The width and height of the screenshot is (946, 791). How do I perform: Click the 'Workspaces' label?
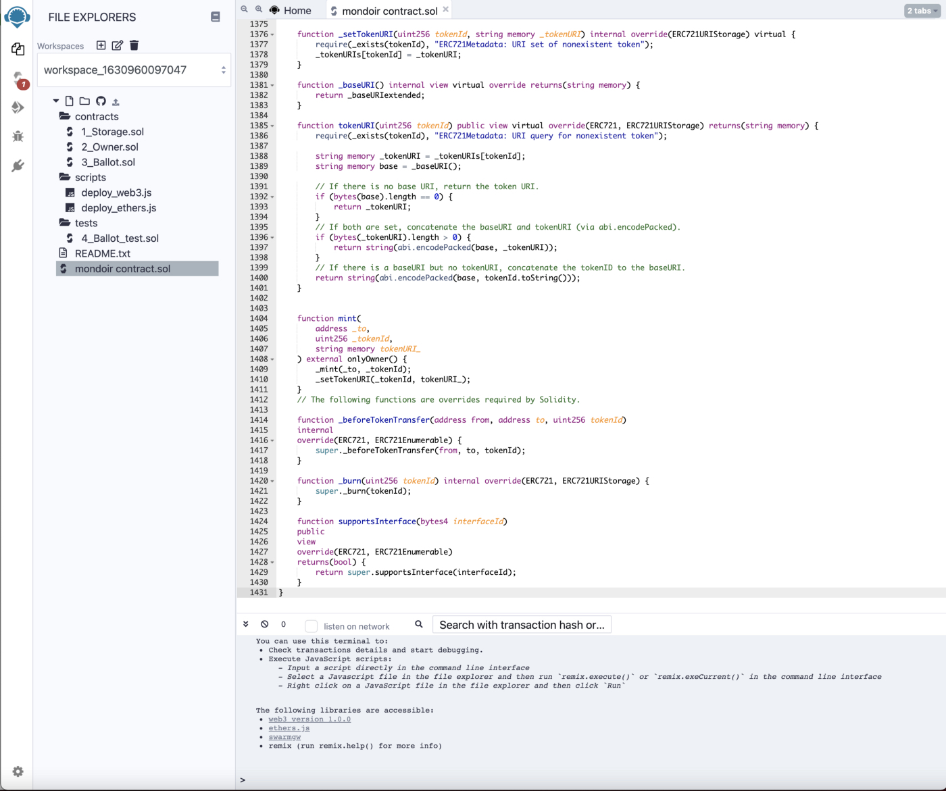coord(61,46)
